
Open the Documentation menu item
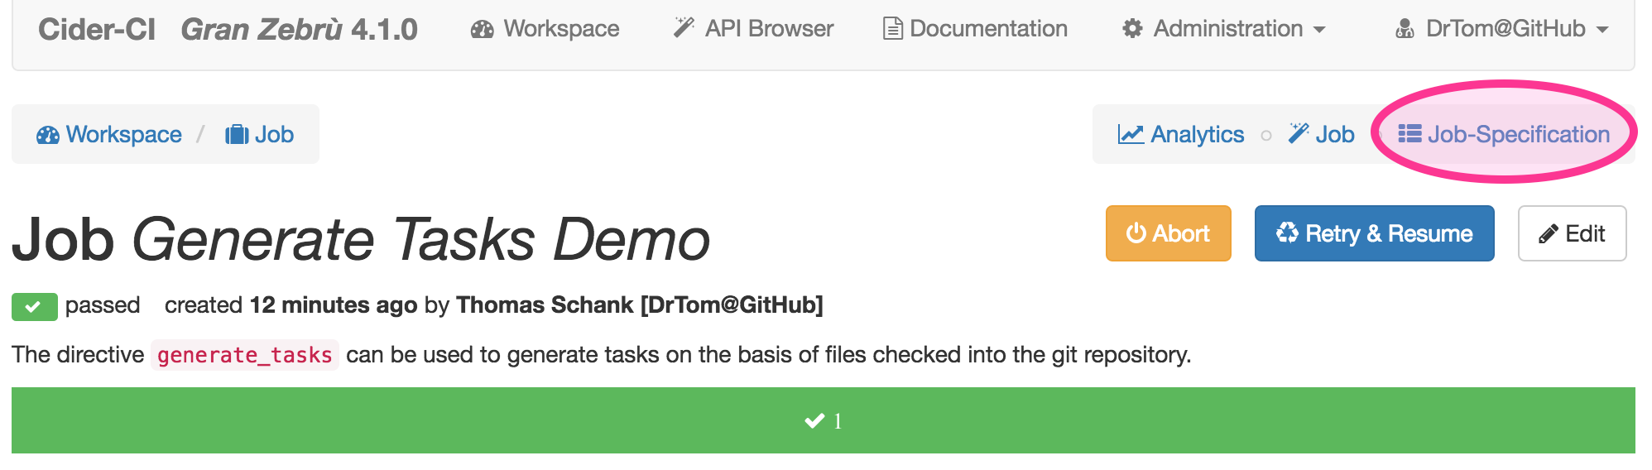coord(975,29)
